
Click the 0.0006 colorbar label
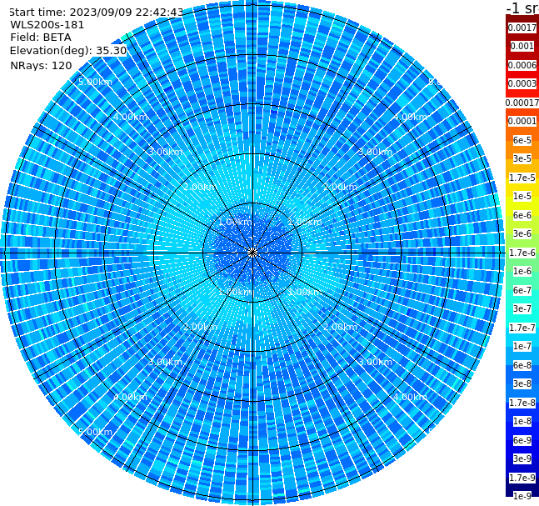522,65
